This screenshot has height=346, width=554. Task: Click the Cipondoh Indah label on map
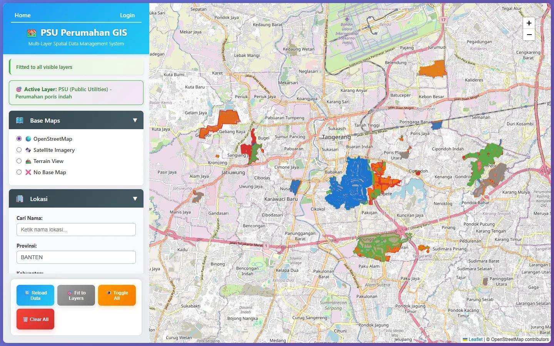click(x=448, y=149)
